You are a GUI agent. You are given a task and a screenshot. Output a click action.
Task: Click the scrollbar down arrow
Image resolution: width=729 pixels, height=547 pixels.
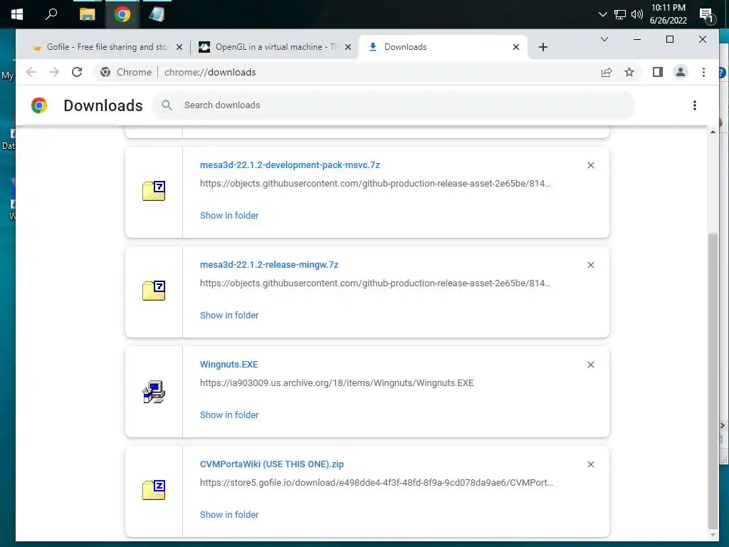[712, 535]
